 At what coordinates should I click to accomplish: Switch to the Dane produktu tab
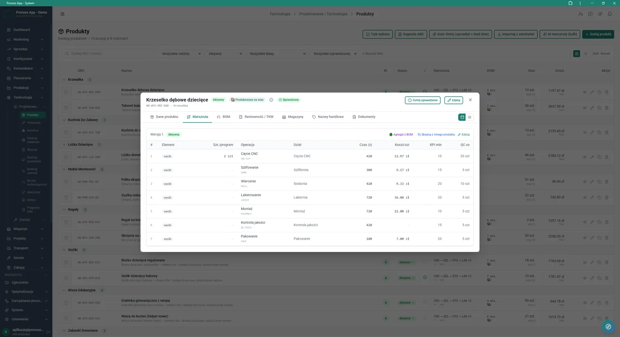(164, 117)
